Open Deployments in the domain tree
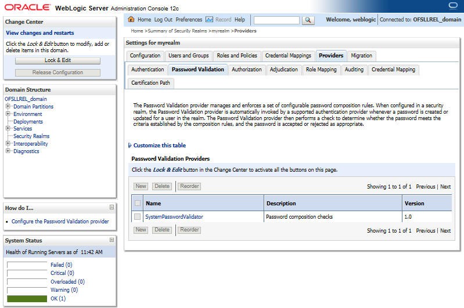Viewport: 464px width, 308px height. 28,121
